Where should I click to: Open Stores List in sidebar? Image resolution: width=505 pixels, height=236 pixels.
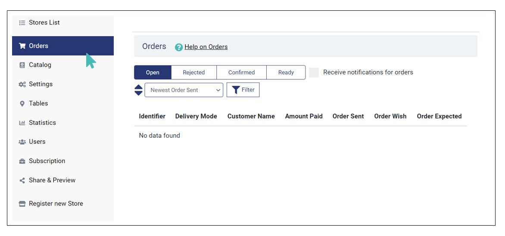tap(63, 22)
